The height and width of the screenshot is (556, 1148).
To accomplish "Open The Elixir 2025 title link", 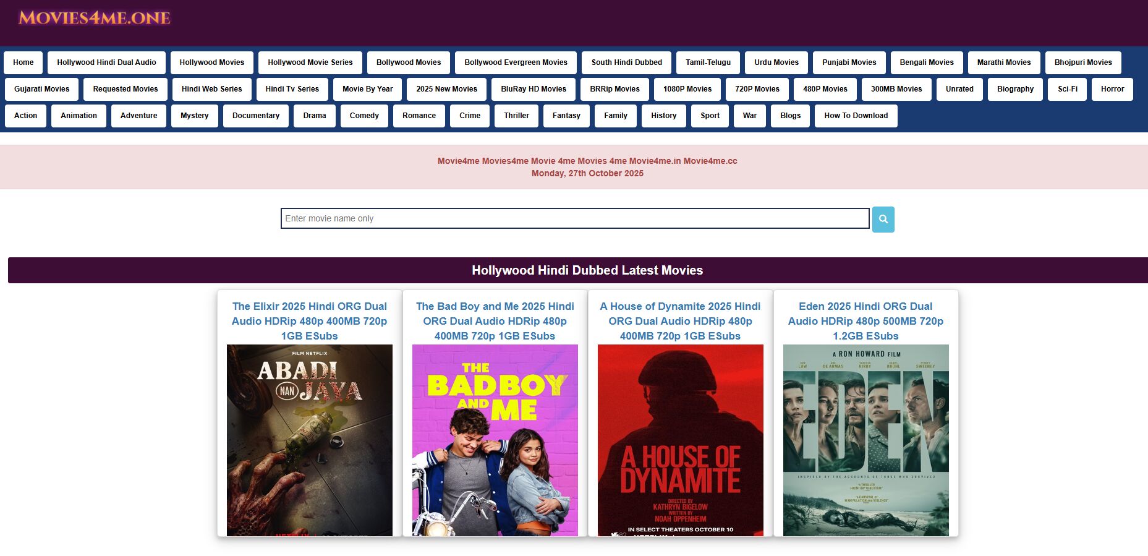I will pos(310,321).
